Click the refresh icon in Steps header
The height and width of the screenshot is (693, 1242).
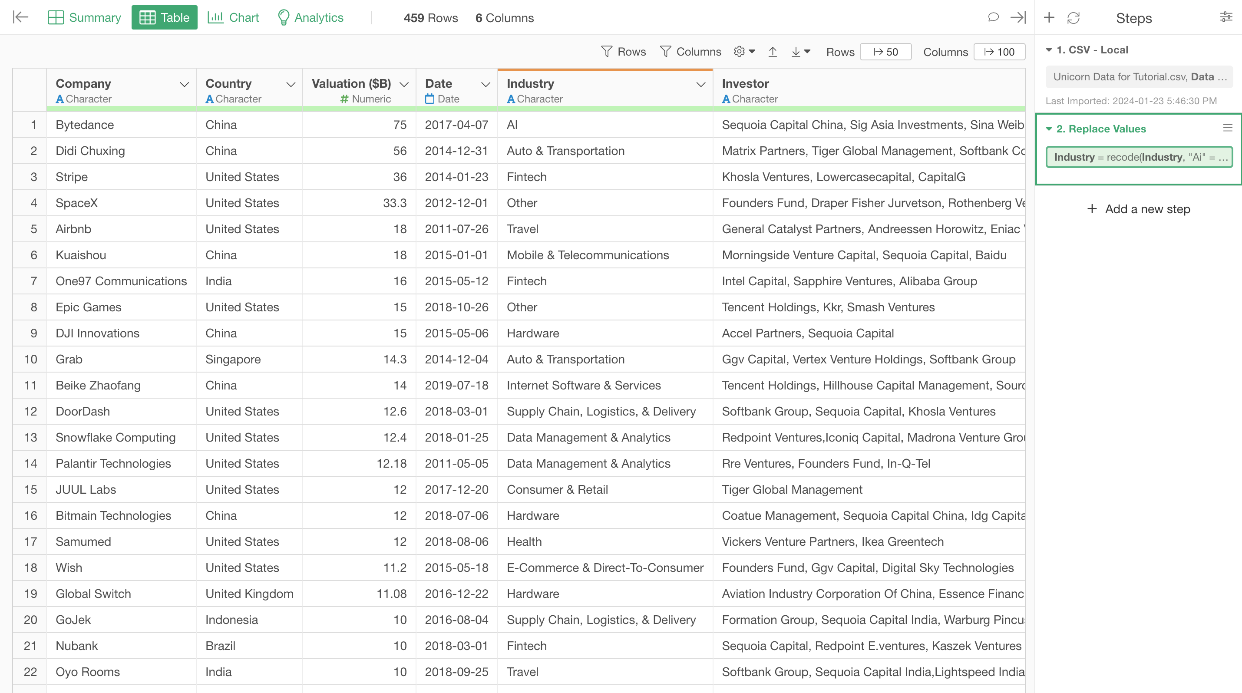1073,18
